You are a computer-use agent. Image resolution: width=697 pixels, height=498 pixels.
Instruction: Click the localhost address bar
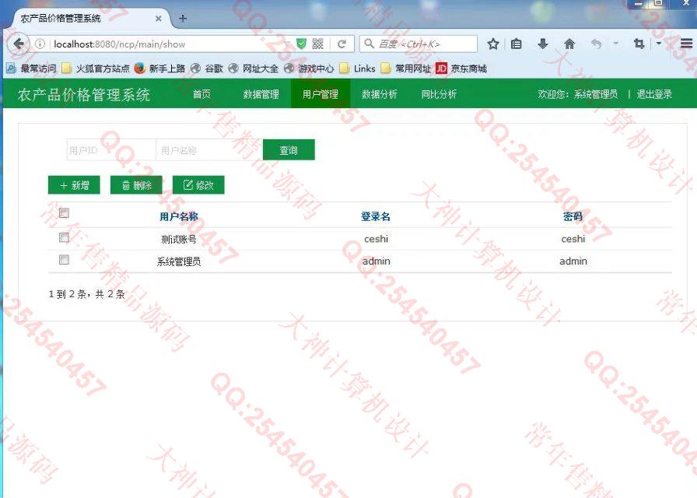[x=169, y=44]
